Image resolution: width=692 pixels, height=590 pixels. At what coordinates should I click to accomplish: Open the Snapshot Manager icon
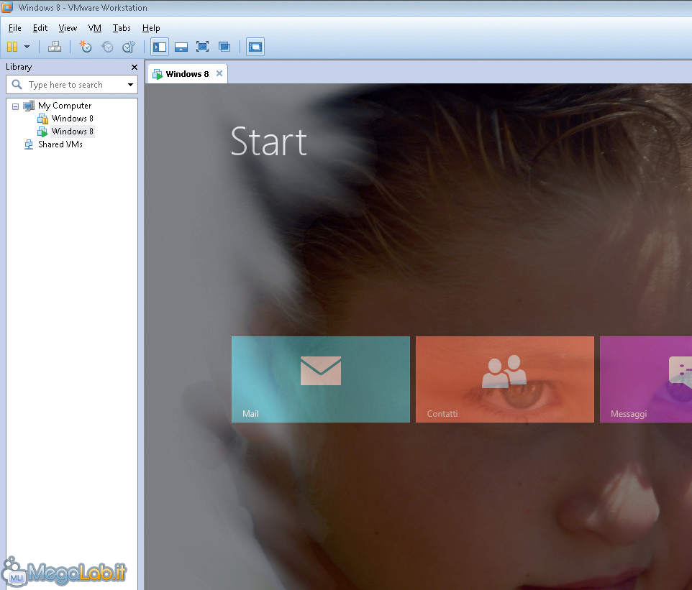pyautogui.click(x=129, y=47)
